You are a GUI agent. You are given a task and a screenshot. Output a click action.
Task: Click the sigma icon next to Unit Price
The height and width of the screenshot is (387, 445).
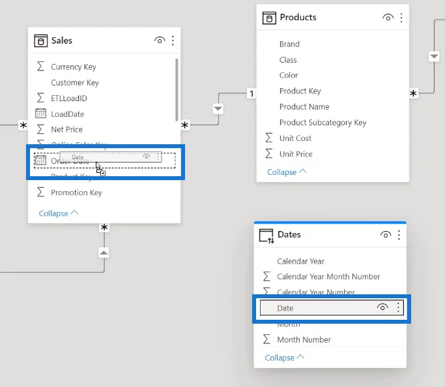(x=269, y=153)
